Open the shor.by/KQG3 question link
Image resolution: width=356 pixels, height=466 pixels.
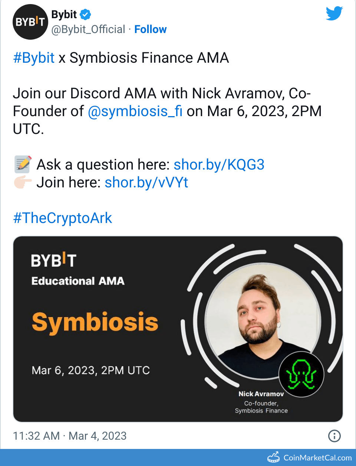pos(219,165)
